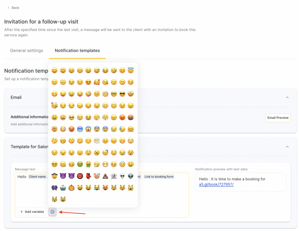Choose the skull emoji
Viewport: 299px width, 231px height.
(122, 176)
